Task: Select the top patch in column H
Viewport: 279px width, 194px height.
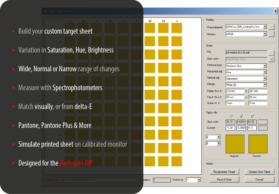Action: (163, 28)
